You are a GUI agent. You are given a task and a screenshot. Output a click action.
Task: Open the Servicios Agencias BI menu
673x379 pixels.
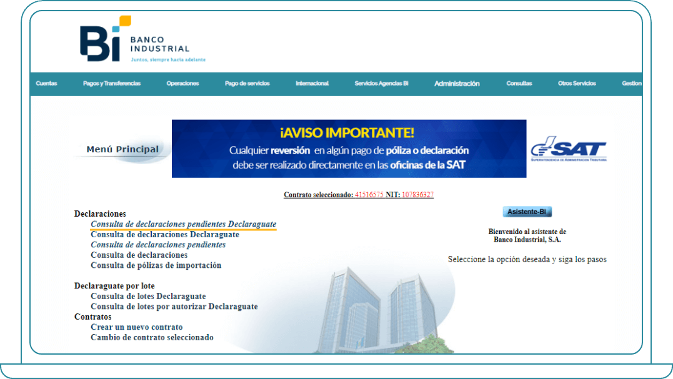click(x=381, y=84)
